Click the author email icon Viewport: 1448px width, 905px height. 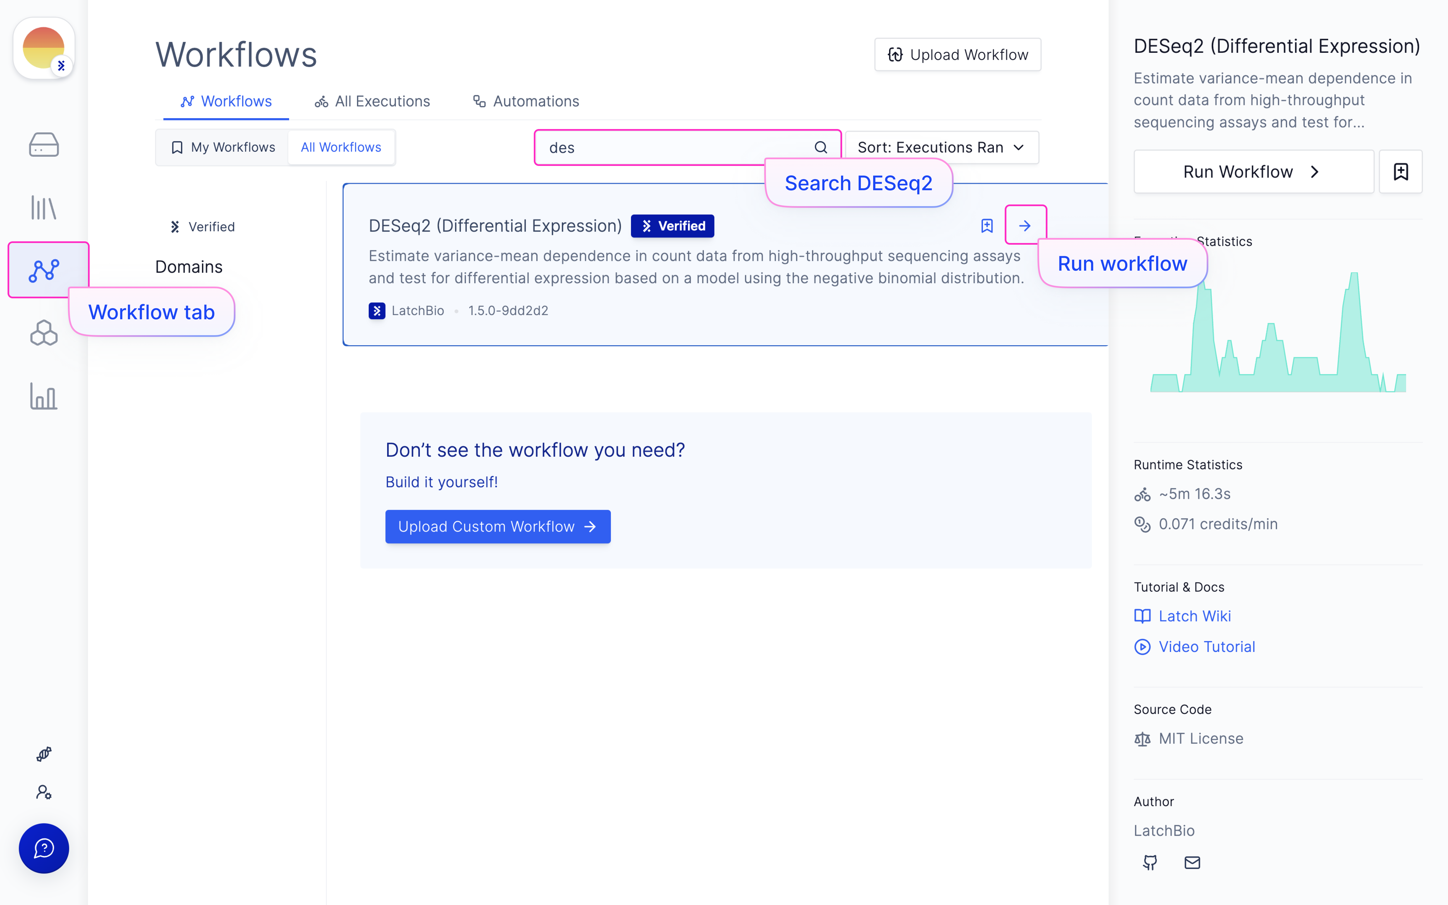click(x=1192, y=862)
